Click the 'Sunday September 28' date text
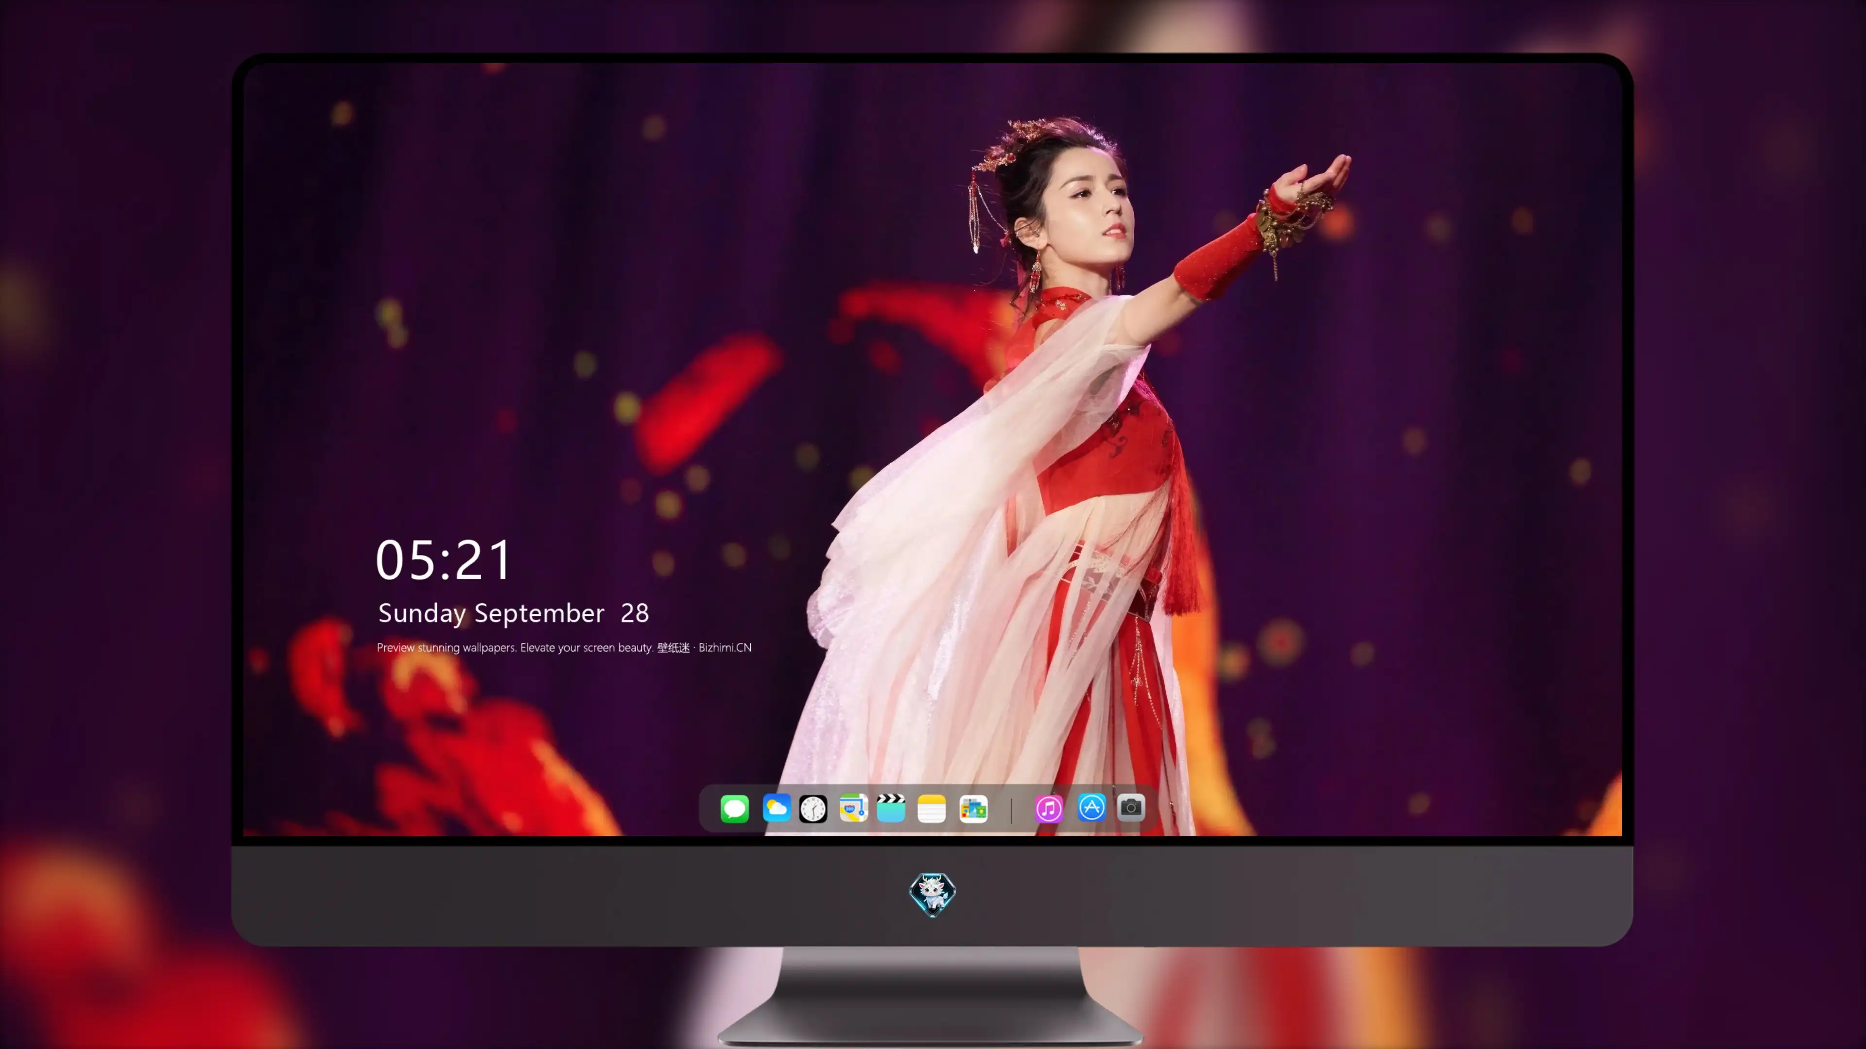 (514, 614)
